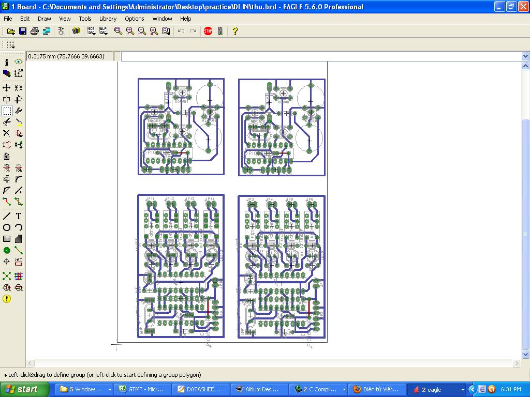Screen dimensions: 530x397
Task: Select the Delete X tool
Action: (6, 133)
